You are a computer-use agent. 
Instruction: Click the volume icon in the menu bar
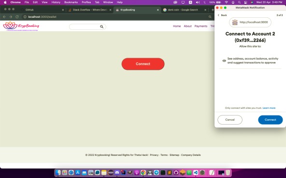198,2
